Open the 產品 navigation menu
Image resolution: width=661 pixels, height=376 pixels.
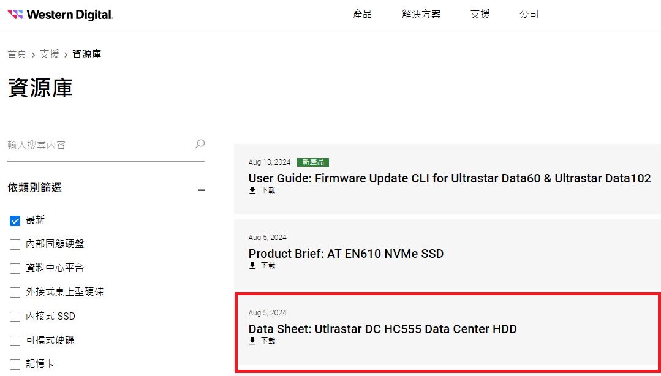click(x=362, y=14)
